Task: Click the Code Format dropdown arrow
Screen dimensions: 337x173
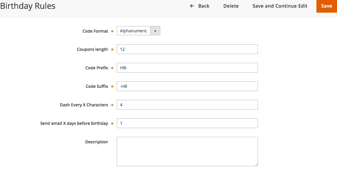Action: 155,31
